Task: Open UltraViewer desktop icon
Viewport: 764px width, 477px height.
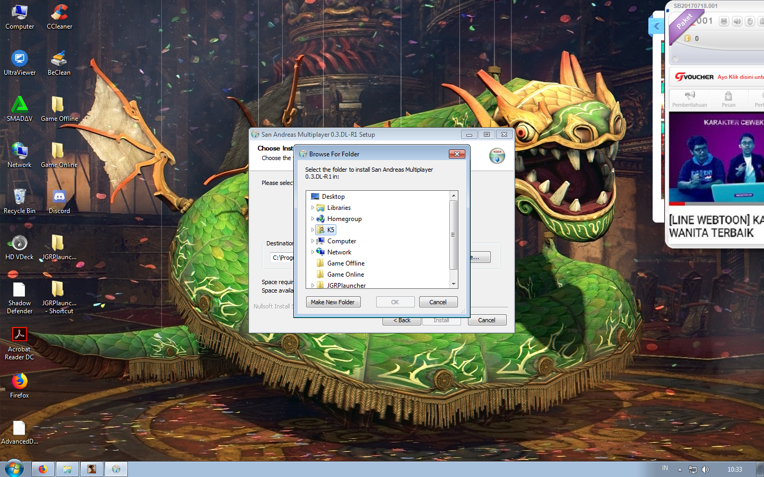Action: pyautogui.click(x=20, y=63)
